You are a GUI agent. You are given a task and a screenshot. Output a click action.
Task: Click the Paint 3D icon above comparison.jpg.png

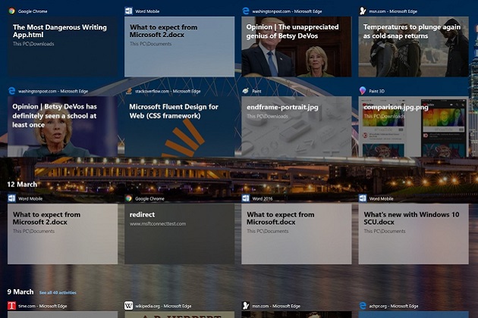click(x=363, y=90)
